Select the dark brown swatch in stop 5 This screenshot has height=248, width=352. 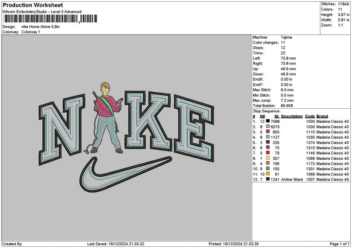click(268, 142)
